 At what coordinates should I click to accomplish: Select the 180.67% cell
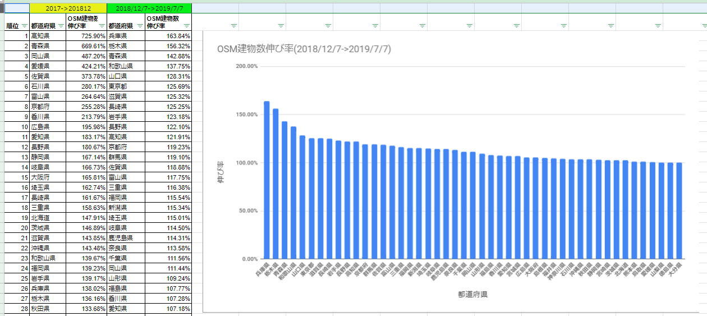pos(86,147)
